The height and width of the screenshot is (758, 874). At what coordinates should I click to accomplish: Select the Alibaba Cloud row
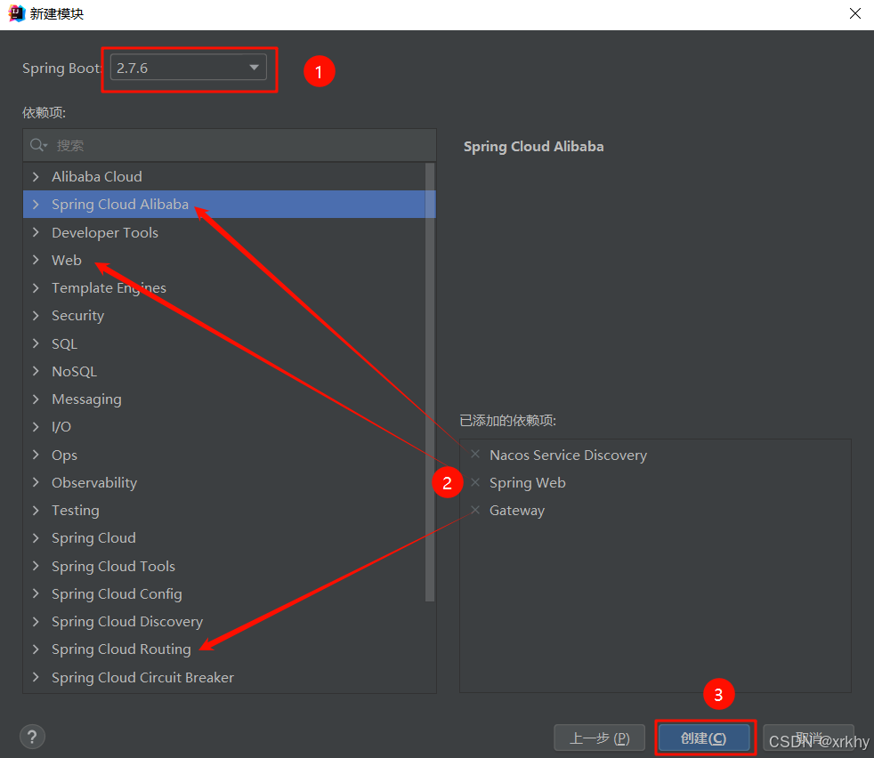click(224, 177)
